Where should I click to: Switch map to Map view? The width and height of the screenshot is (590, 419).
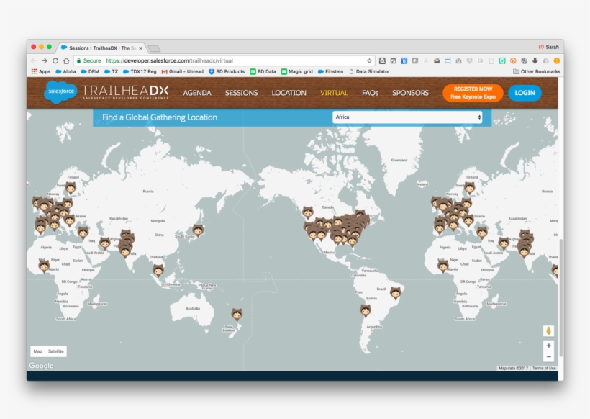pyautogui.click(x=38, y=351)
